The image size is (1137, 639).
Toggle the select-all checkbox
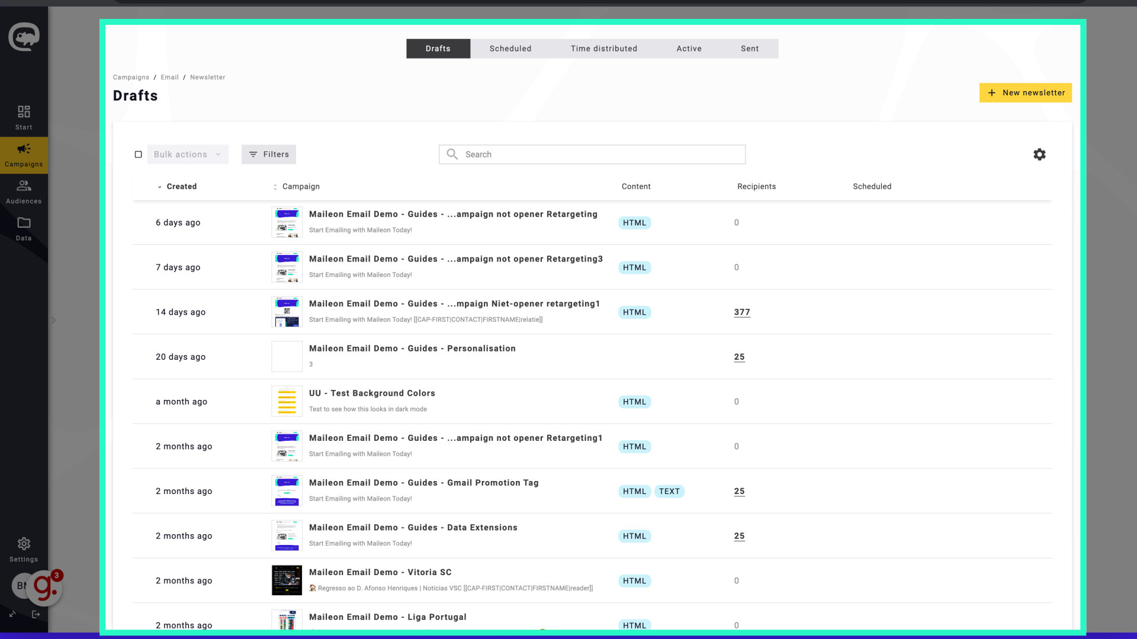139,154
